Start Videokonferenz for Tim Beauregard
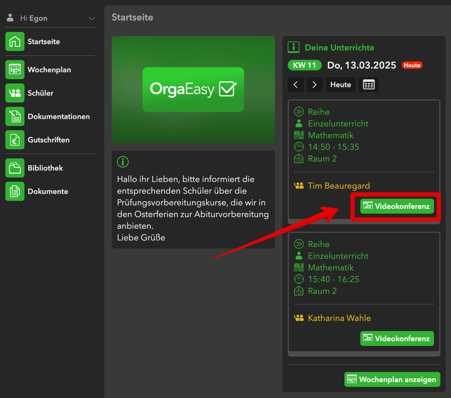Viewport: 451px width, 398px height. [x=397, y=206]
